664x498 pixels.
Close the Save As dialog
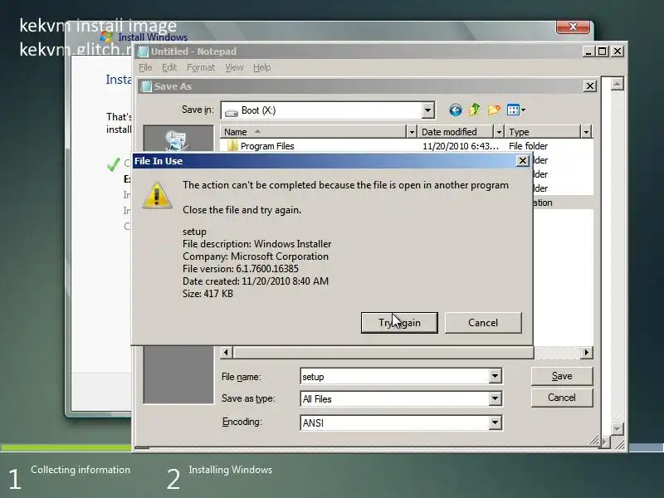[590, 86]
